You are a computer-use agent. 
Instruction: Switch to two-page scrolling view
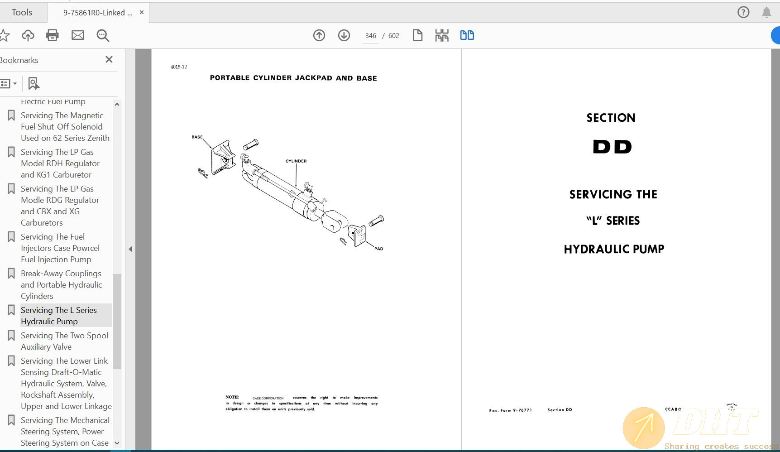coord(467,35)
